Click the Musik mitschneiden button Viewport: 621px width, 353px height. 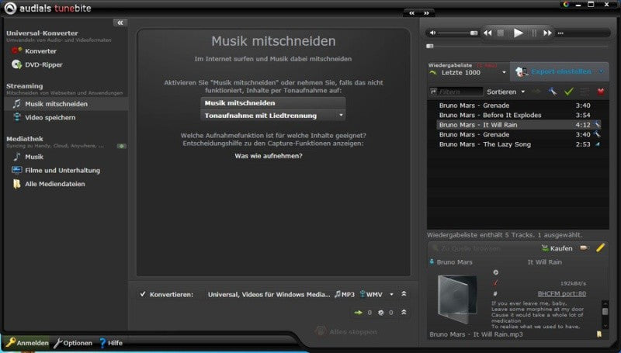click(273, 103)
